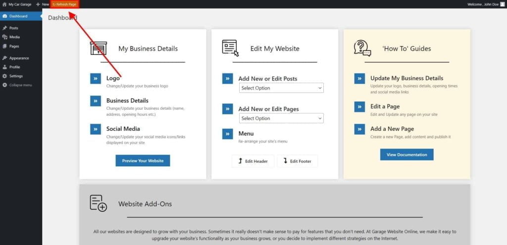Open the Add a New Page guide
This screenshot has width=507, height=245.
click(x=392, y=129)
